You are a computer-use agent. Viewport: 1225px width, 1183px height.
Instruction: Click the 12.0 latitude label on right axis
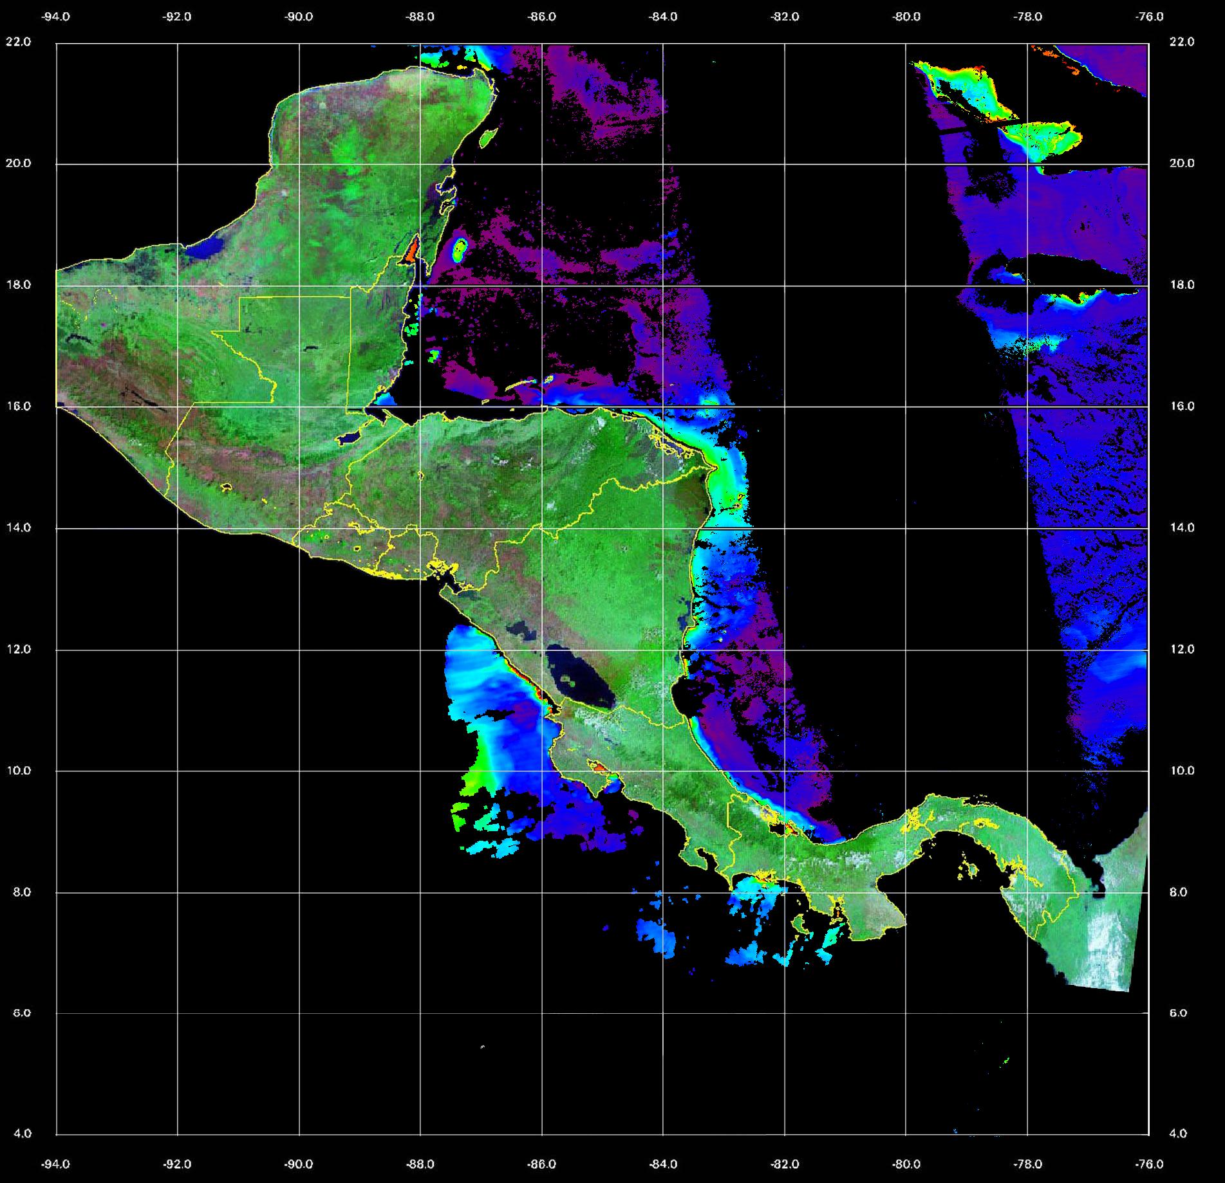[1181, 649]
